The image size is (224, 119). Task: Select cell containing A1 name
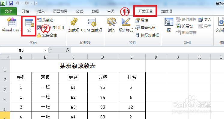[73, 87]
